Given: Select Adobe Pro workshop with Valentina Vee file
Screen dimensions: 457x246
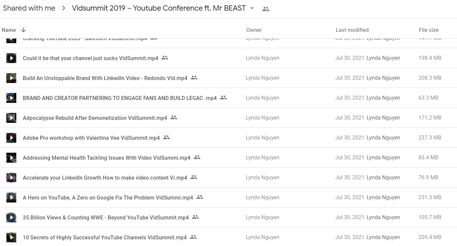Looking at the screenshot, I should [91, 138].
